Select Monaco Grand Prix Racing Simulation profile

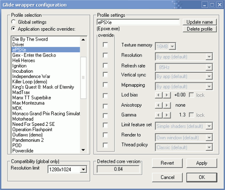[46, 113]
